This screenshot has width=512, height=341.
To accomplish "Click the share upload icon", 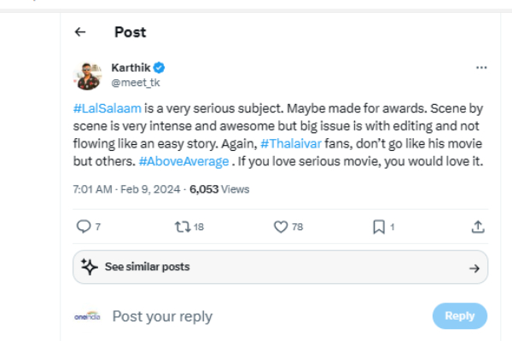I will tap(478, 227).
